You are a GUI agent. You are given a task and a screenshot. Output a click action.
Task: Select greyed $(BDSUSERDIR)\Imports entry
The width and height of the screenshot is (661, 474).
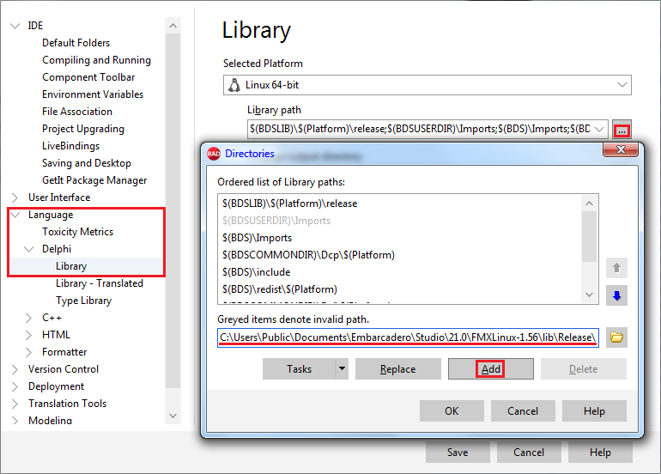pyautogui.click(x=276, y=221)
